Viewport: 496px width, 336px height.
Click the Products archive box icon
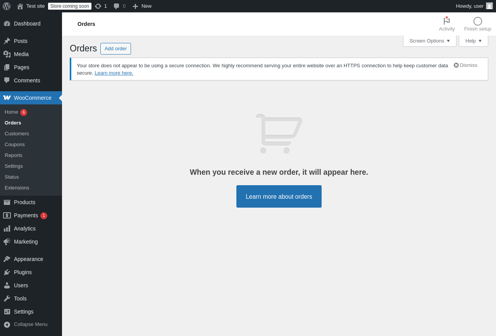[7, 202]
